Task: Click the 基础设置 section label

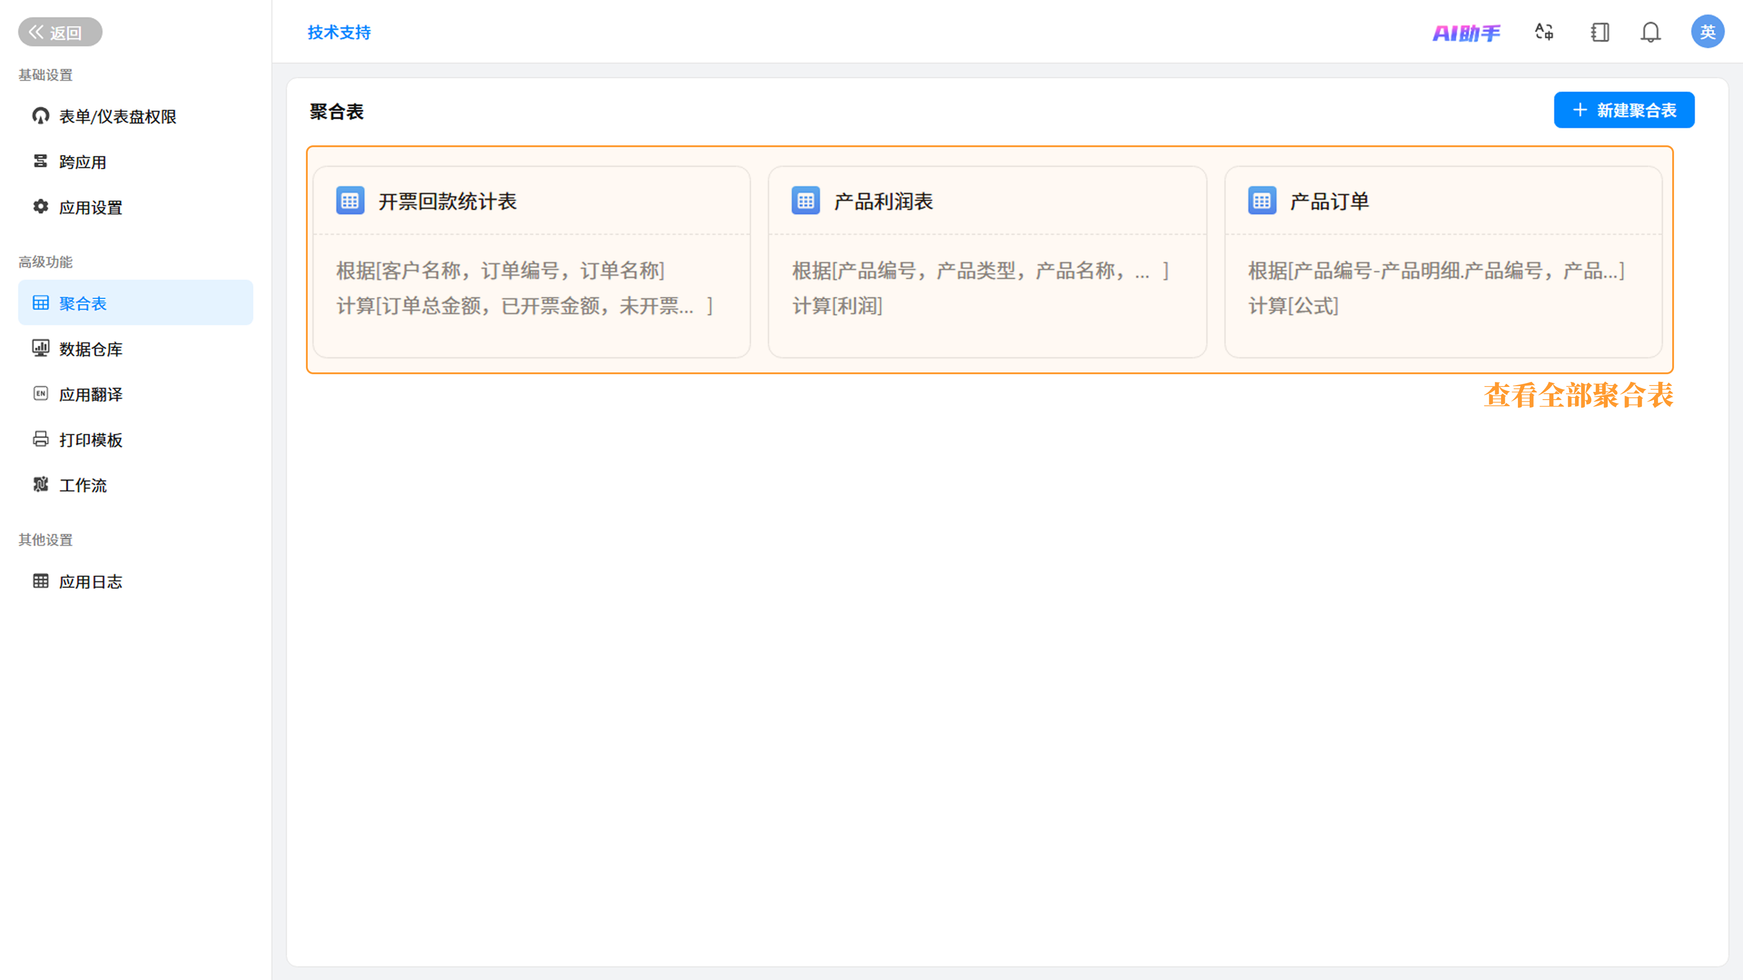Action: tap(45, 75)
